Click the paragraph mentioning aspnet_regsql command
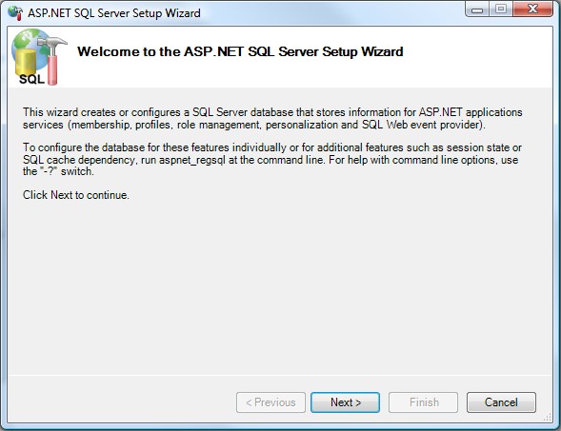This screenshot has height=431, width=561. (272, 160)
